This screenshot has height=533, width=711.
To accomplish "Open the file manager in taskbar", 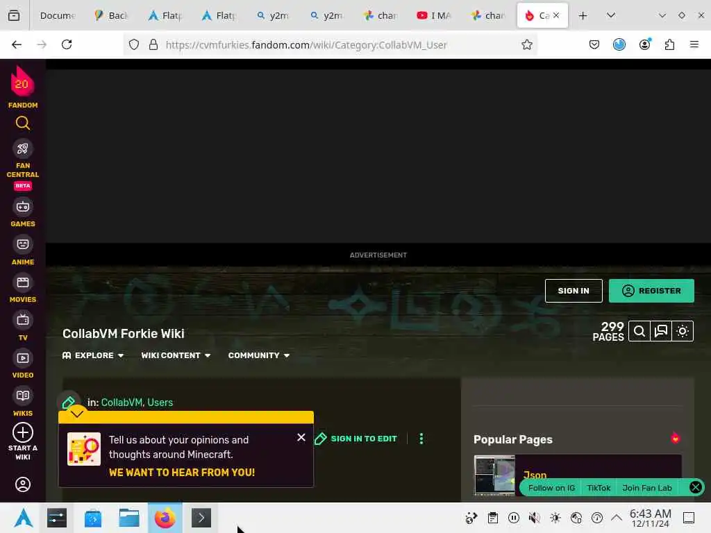I will pos(128,518).
